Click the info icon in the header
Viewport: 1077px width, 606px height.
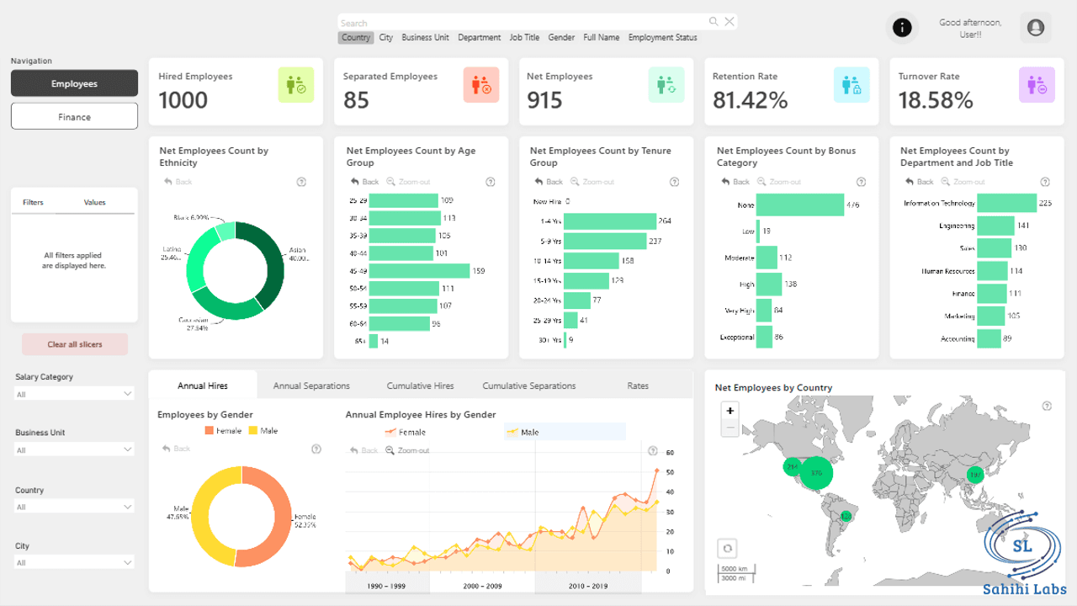pos(902,28)
